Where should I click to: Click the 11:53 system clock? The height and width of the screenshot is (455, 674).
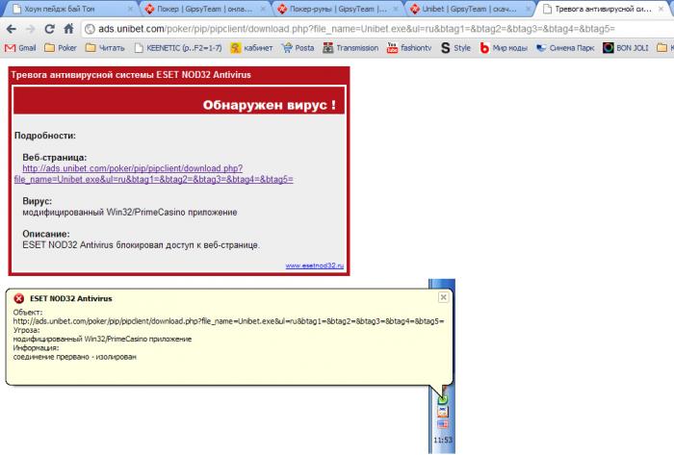(443, 440)
